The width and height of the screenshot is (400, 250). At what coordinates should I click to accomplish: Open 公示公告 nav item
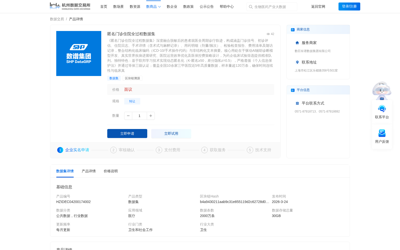[207, 6]
